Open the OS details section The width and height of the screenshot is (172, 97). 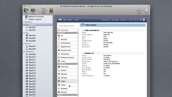coord(67,36)
